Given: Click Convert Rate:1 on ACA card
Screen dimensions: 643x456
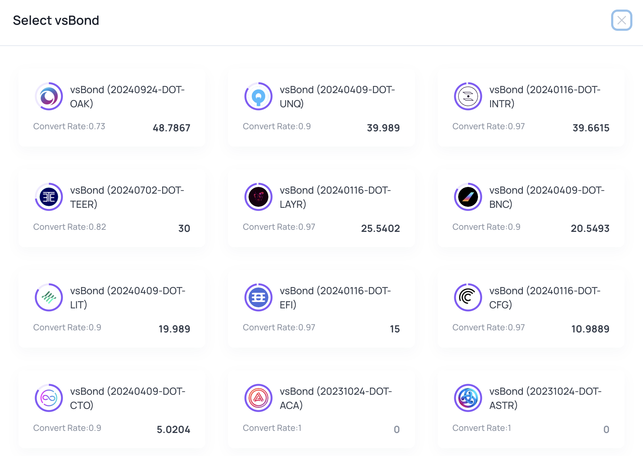Looking at the screenshot, I should tap(272, 428).
